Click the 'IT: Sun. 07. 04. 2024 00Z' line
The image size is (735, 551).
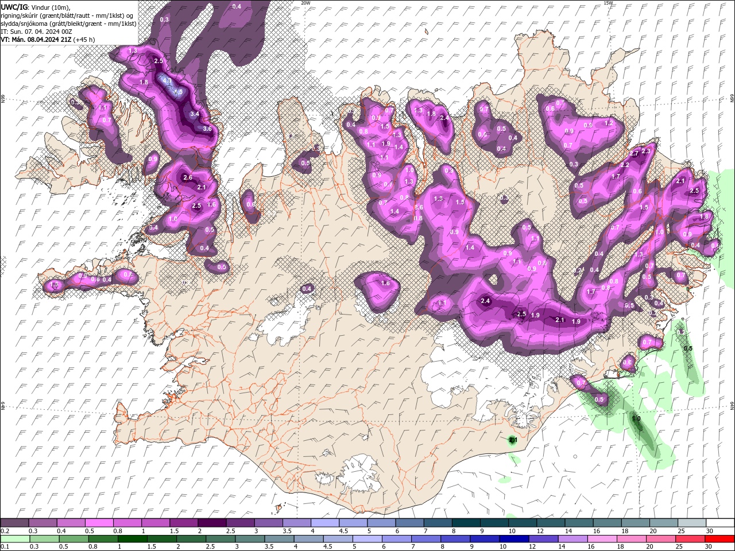coord(36,31)
